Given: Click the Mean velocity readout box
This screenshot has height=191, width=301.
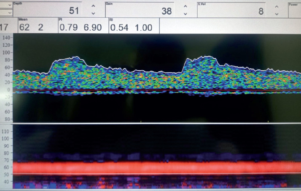Looking at the screenshot, I should (37, 26).
